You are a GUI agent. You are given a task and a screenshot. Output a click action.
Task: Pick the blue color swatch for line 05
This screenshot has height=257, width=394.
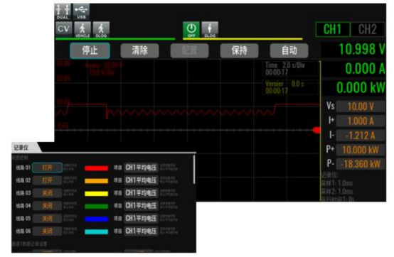(97, 219)
